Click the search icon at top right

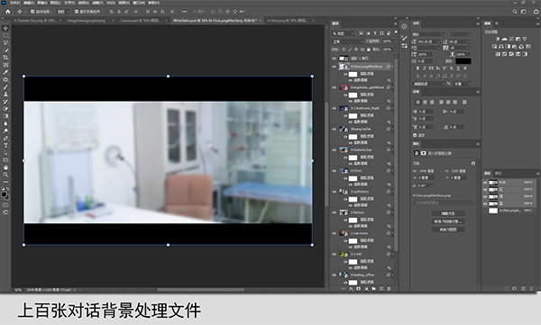pos(515,12)
